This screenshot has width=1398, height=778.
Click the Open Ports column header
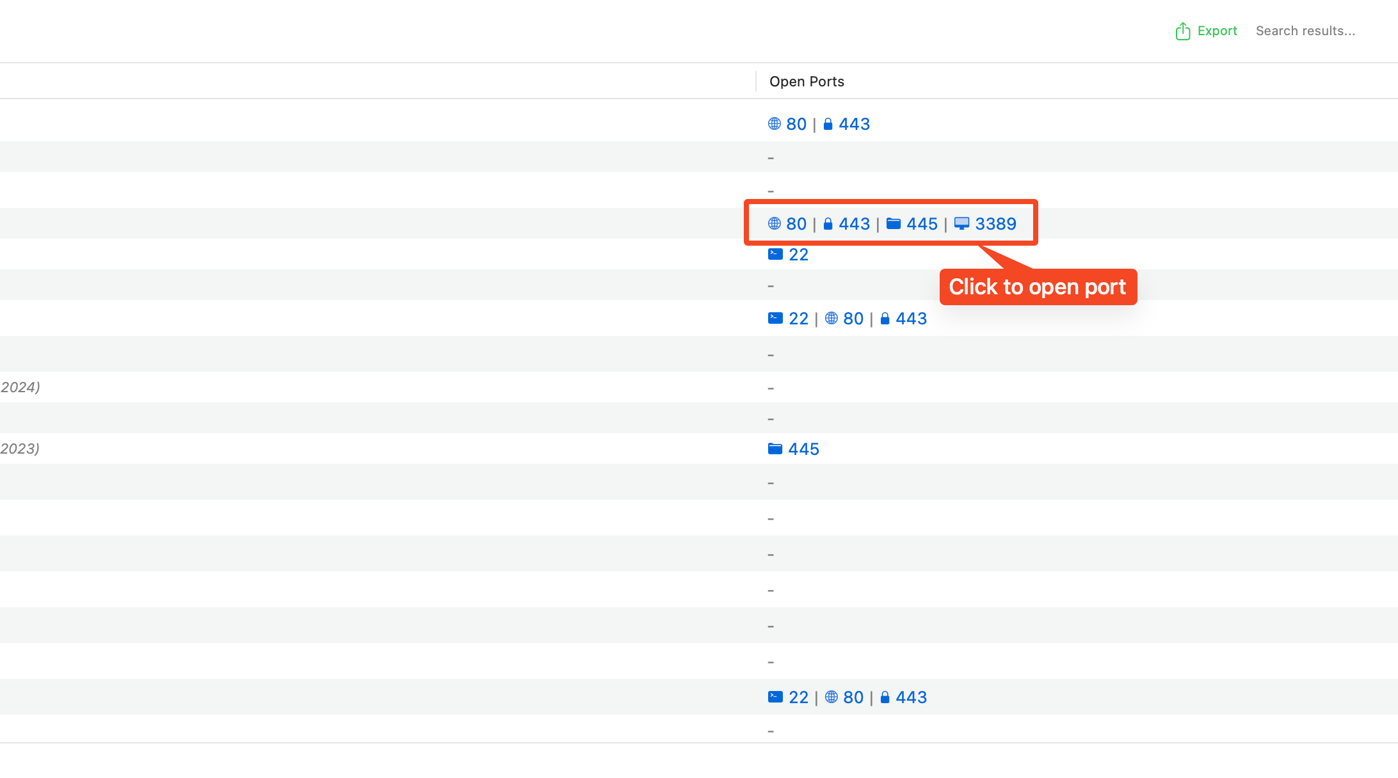807,81
